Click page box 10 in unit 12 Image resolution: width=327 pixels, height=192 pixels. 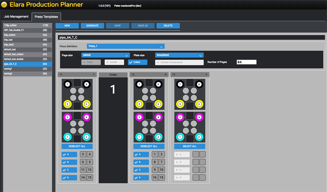point(161,170)
